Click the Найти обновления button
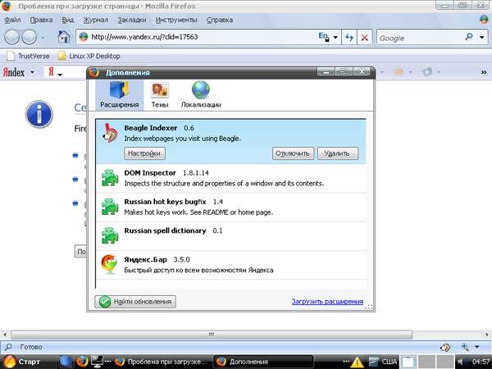This screenshot has height=369, width=492. point(135,302)
